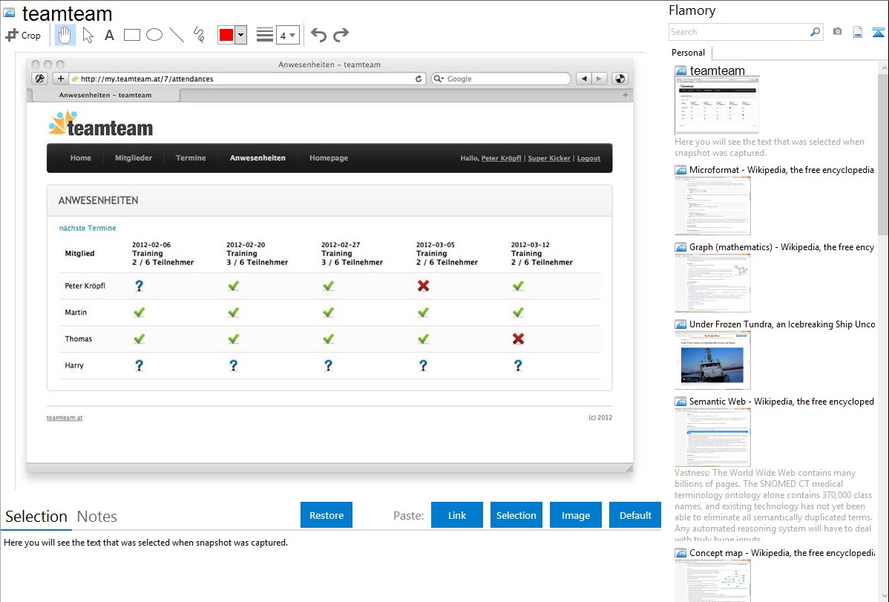Click the Super Kicker link in captured page
889x602 pixels.
[x=549, y=158]
